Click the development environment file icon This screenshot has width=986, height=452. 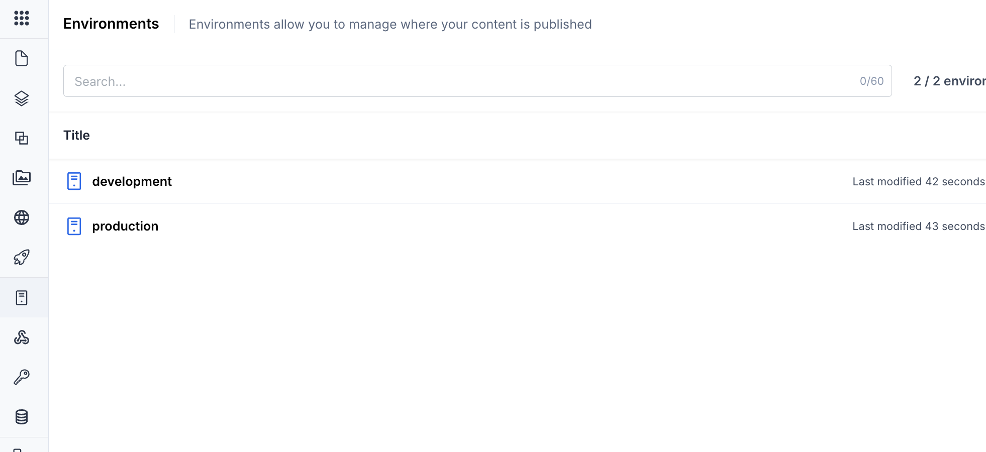74,181
